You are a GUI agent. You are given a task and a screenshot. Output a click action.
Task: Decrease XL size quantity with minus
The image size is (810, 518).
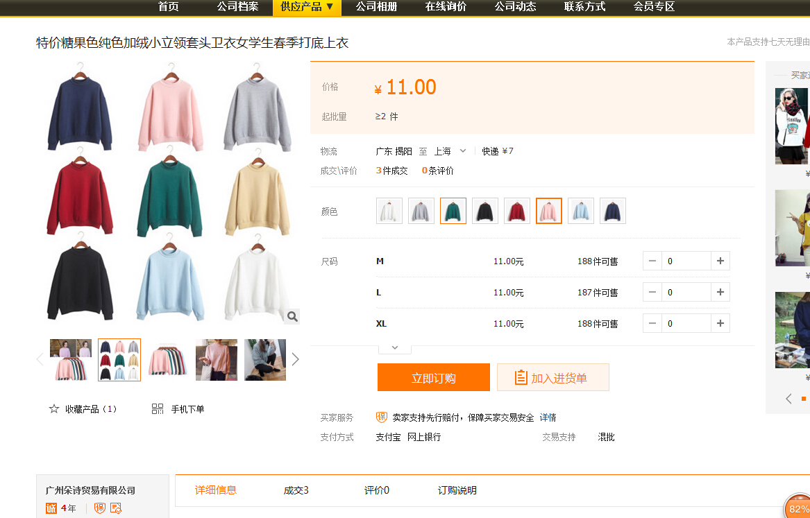pyautogui.click(x=652, y=323)
